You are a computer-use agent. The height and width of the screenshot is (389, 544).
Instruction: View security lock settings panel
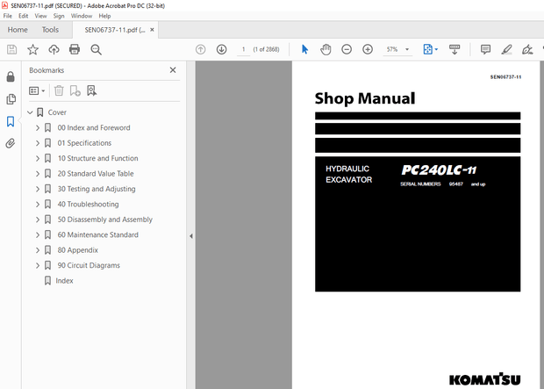(11, 76)
